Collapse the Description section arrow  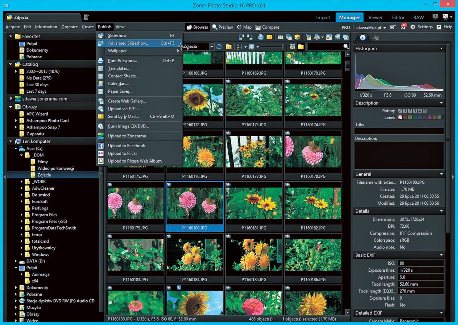pyautogui.click(x=441, y=103)
